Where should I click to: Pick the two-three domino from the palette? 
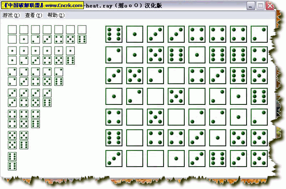pos(24,77)
